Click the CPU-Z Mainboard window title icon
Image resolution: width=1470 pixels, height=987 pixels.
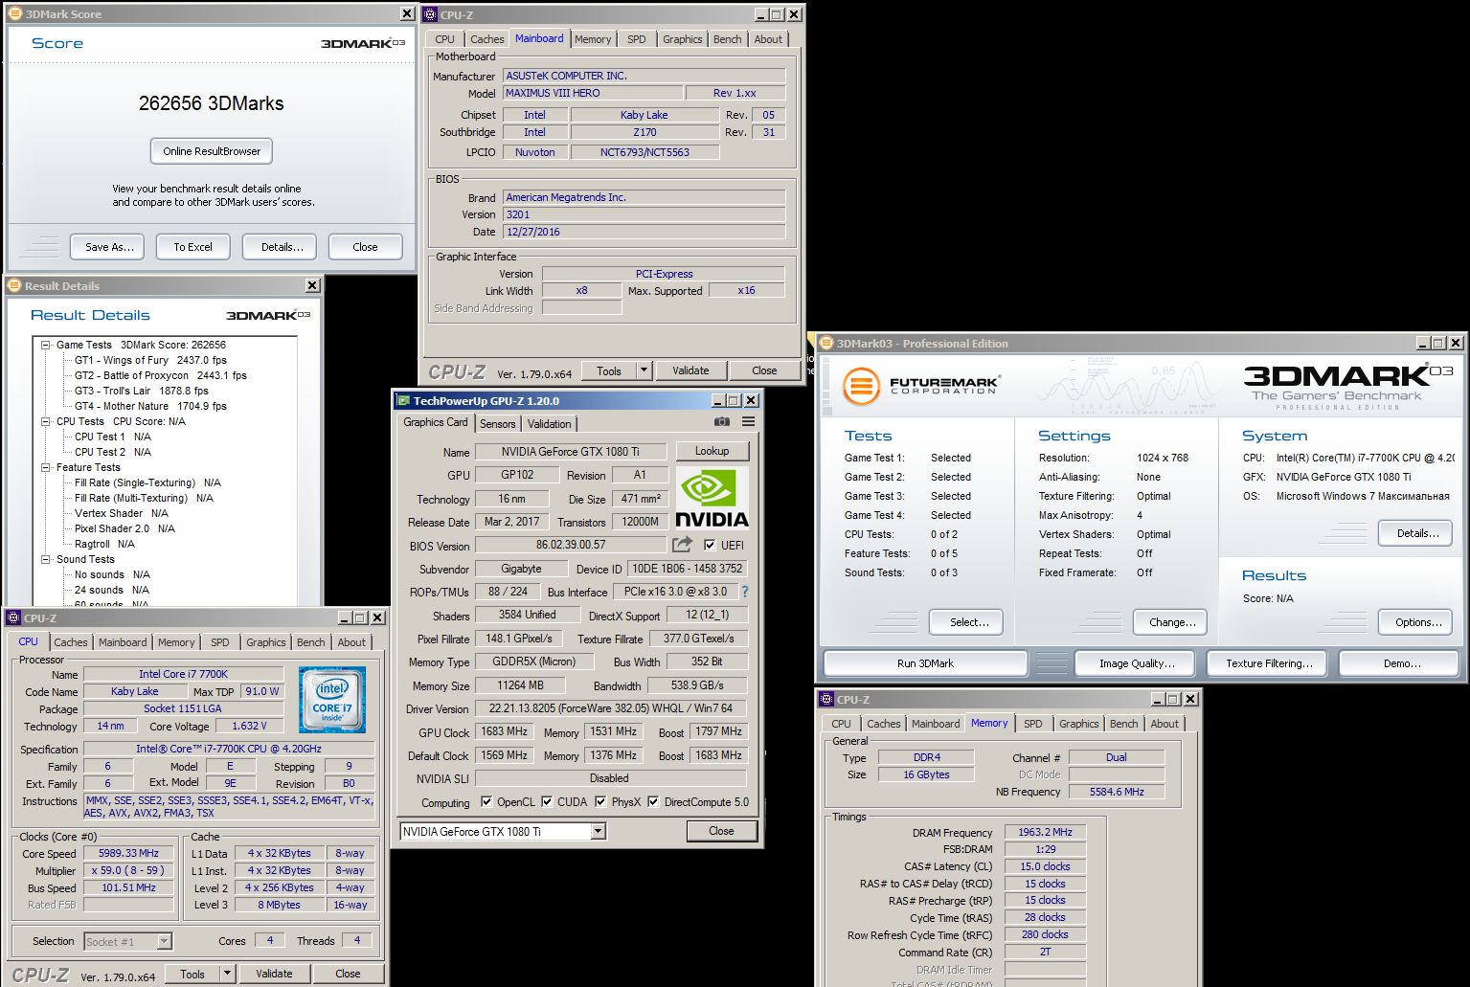point(430,14)
